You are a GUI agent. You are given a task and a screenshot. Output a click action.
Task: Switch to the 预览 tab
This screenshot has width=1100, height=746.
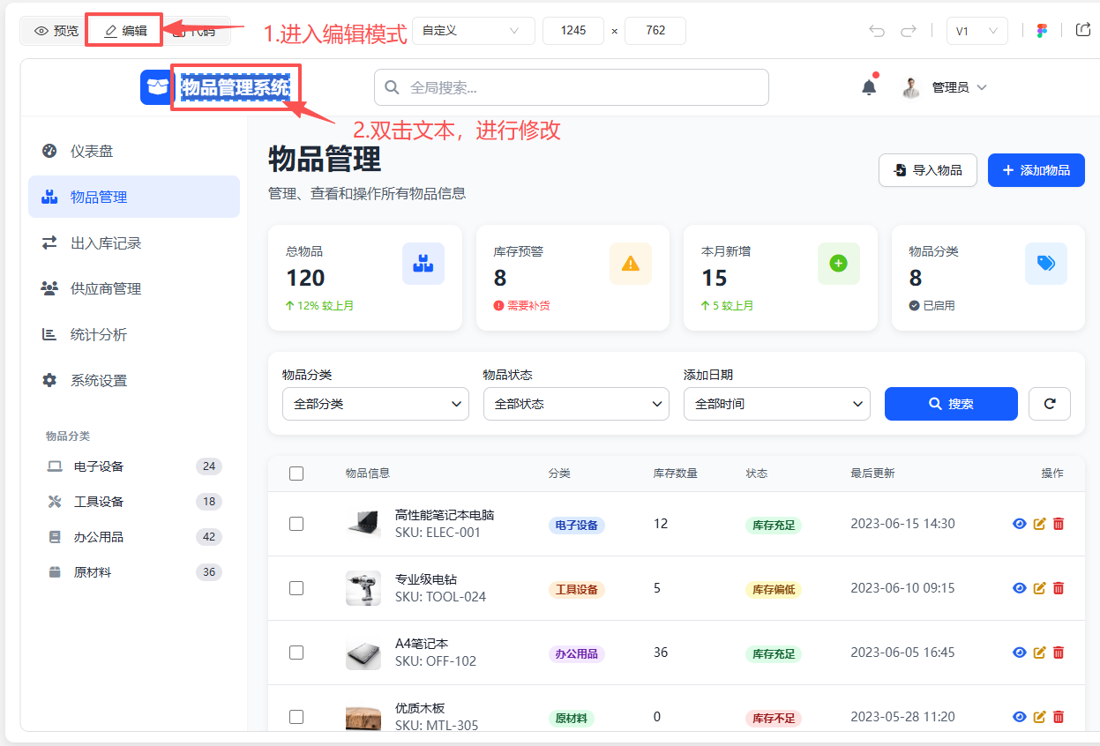pyautogui.click(x=56, y=31)
